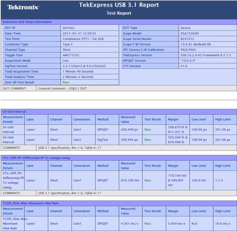Click the DUT Type value 'Device'
The image size is (237, 231).
pyautogui.click(x=186, y=28)
